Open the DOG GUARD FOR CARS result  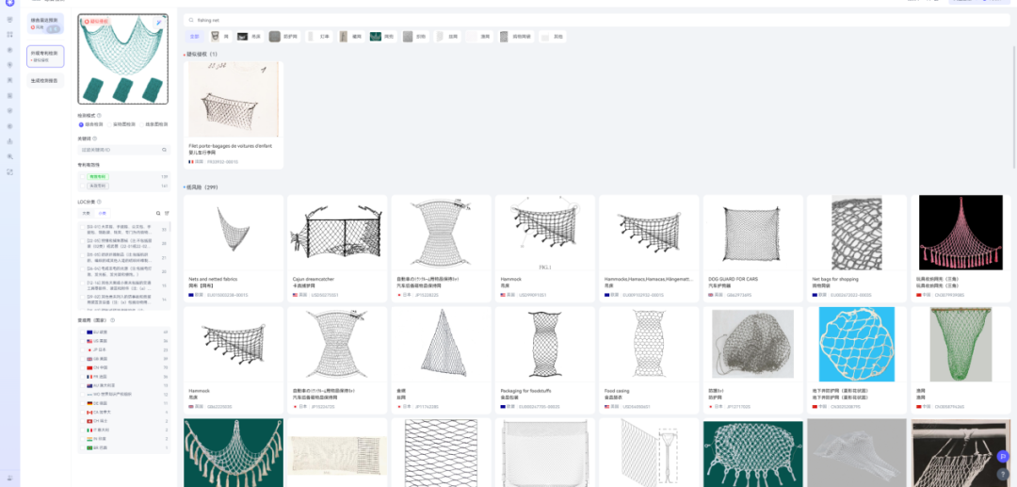tap(753, 249)
